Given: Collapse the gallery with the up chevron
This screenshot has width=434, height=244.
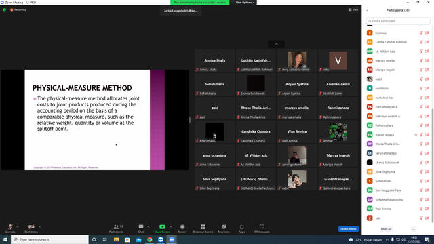Looking at the screenshot, I should point(276,44).
